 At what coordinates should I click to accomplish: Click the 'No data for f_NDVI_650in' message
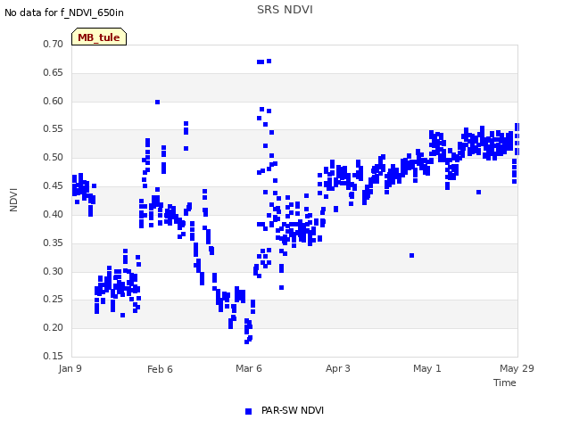point(64,12)
